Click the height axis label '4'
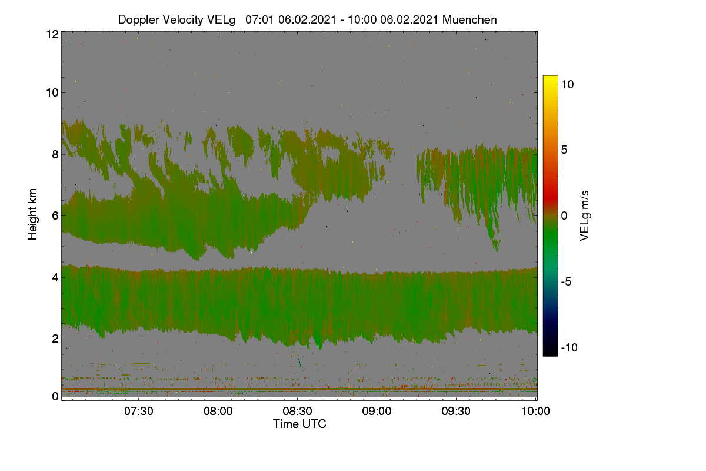The image size is (706, 471). [x=55, y=277]
